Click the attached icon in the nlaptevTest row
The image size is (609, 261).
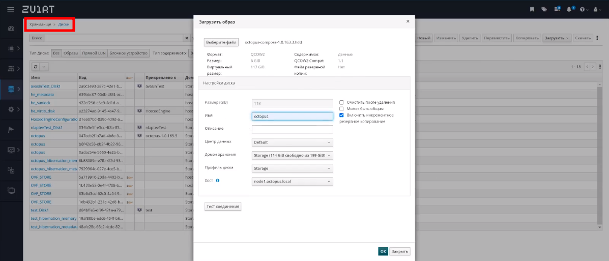pos(139,127)
